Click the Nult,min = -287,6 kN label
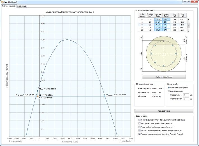The width and height of the screenshot is (199, 146). (25, 95)
